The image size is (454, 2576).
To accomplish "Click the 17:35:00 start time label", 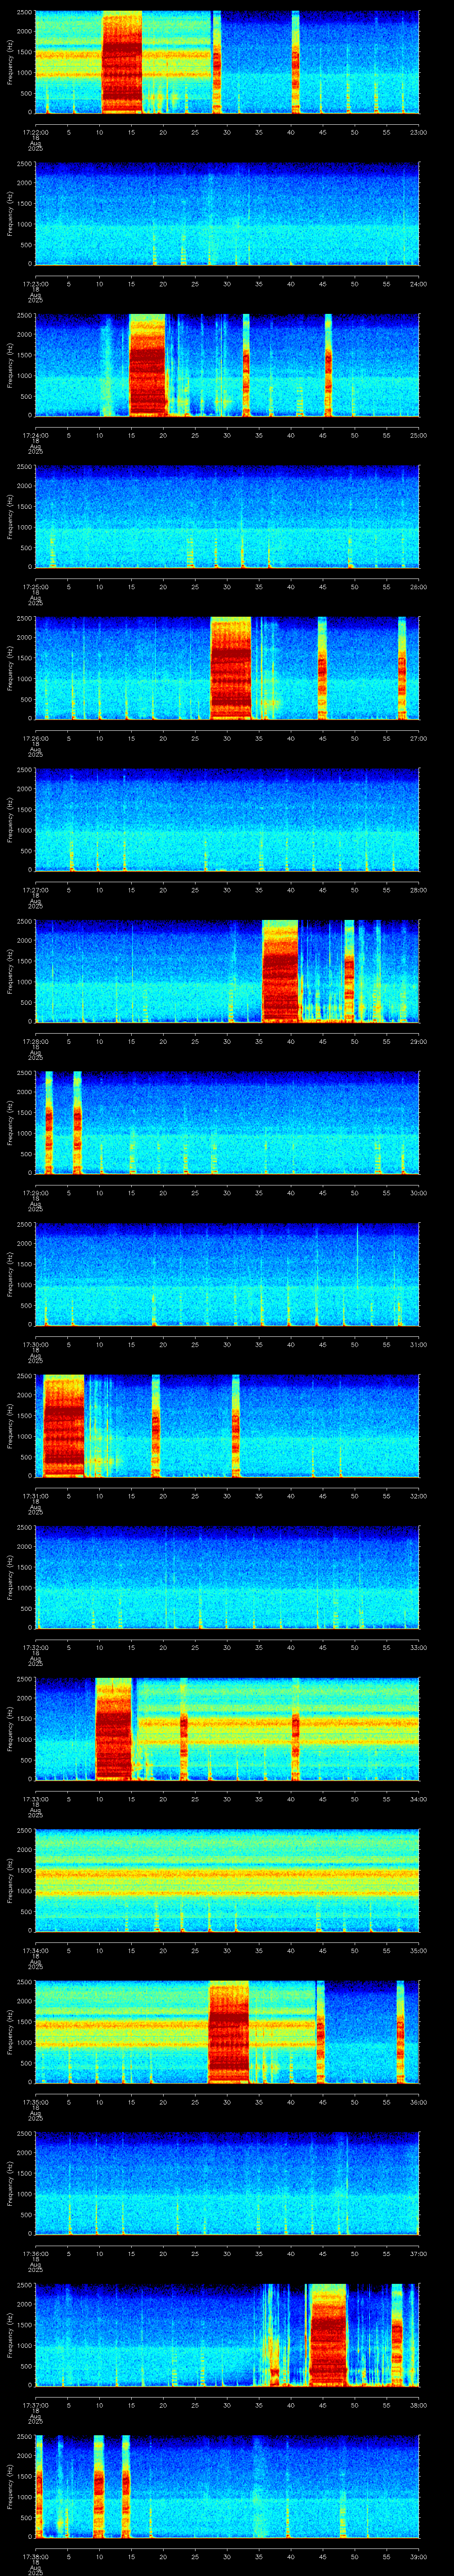I will (35, 2102).
